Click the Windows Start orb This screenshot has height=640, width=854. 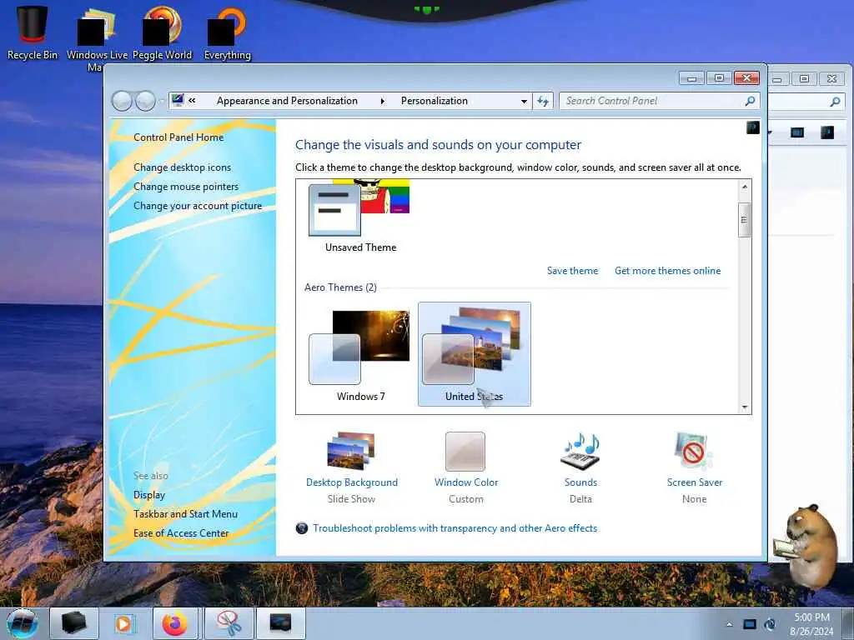click(x=23, y=623)
